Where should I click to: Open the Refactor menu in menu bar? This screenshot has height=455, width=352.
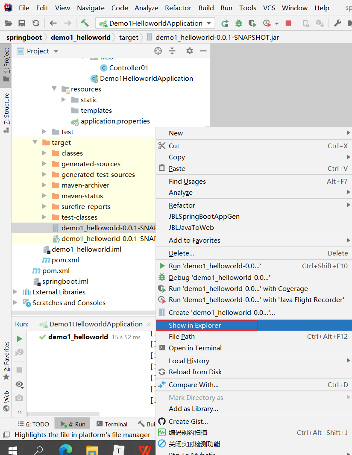pos(178,8)
